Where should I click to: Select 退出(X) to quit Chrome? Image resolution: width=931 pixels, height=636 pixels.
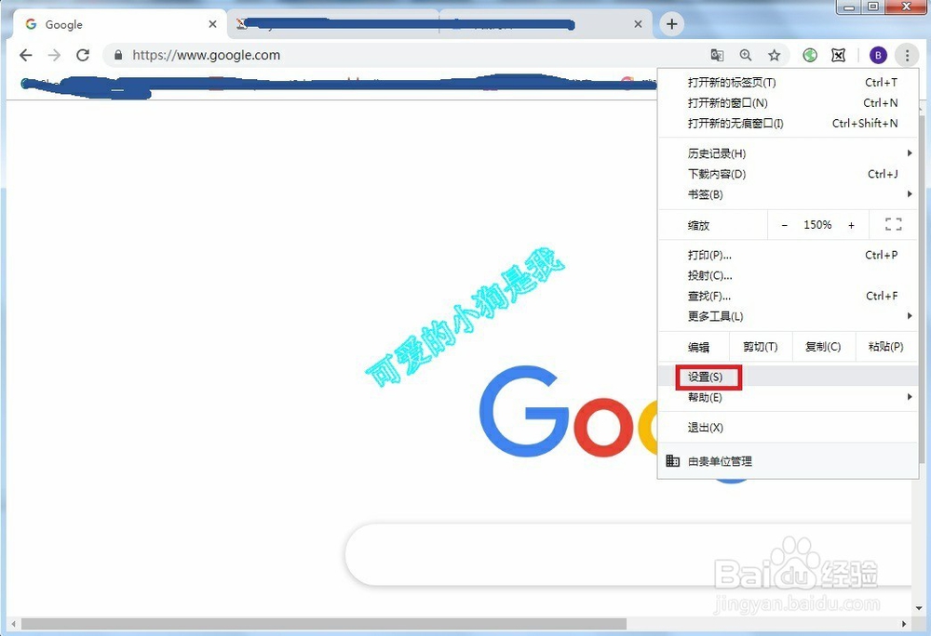click(x=788, y=428)
